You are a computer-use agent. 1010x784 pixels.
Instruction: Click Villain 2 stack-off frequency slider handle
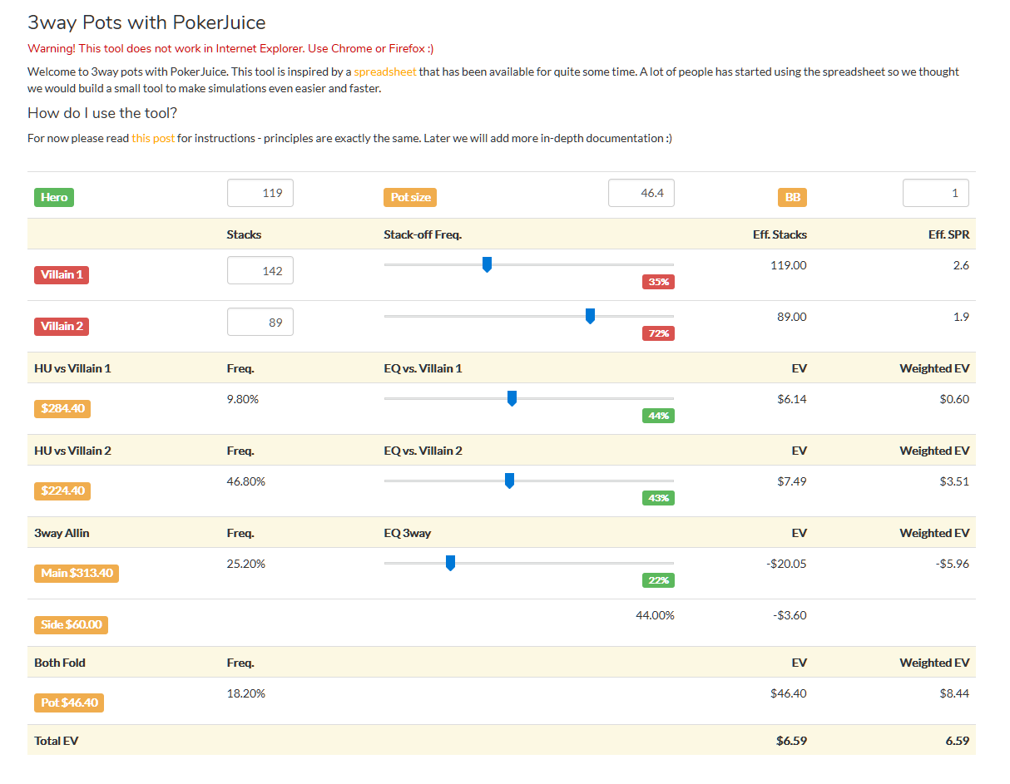[x=590, y=316]
